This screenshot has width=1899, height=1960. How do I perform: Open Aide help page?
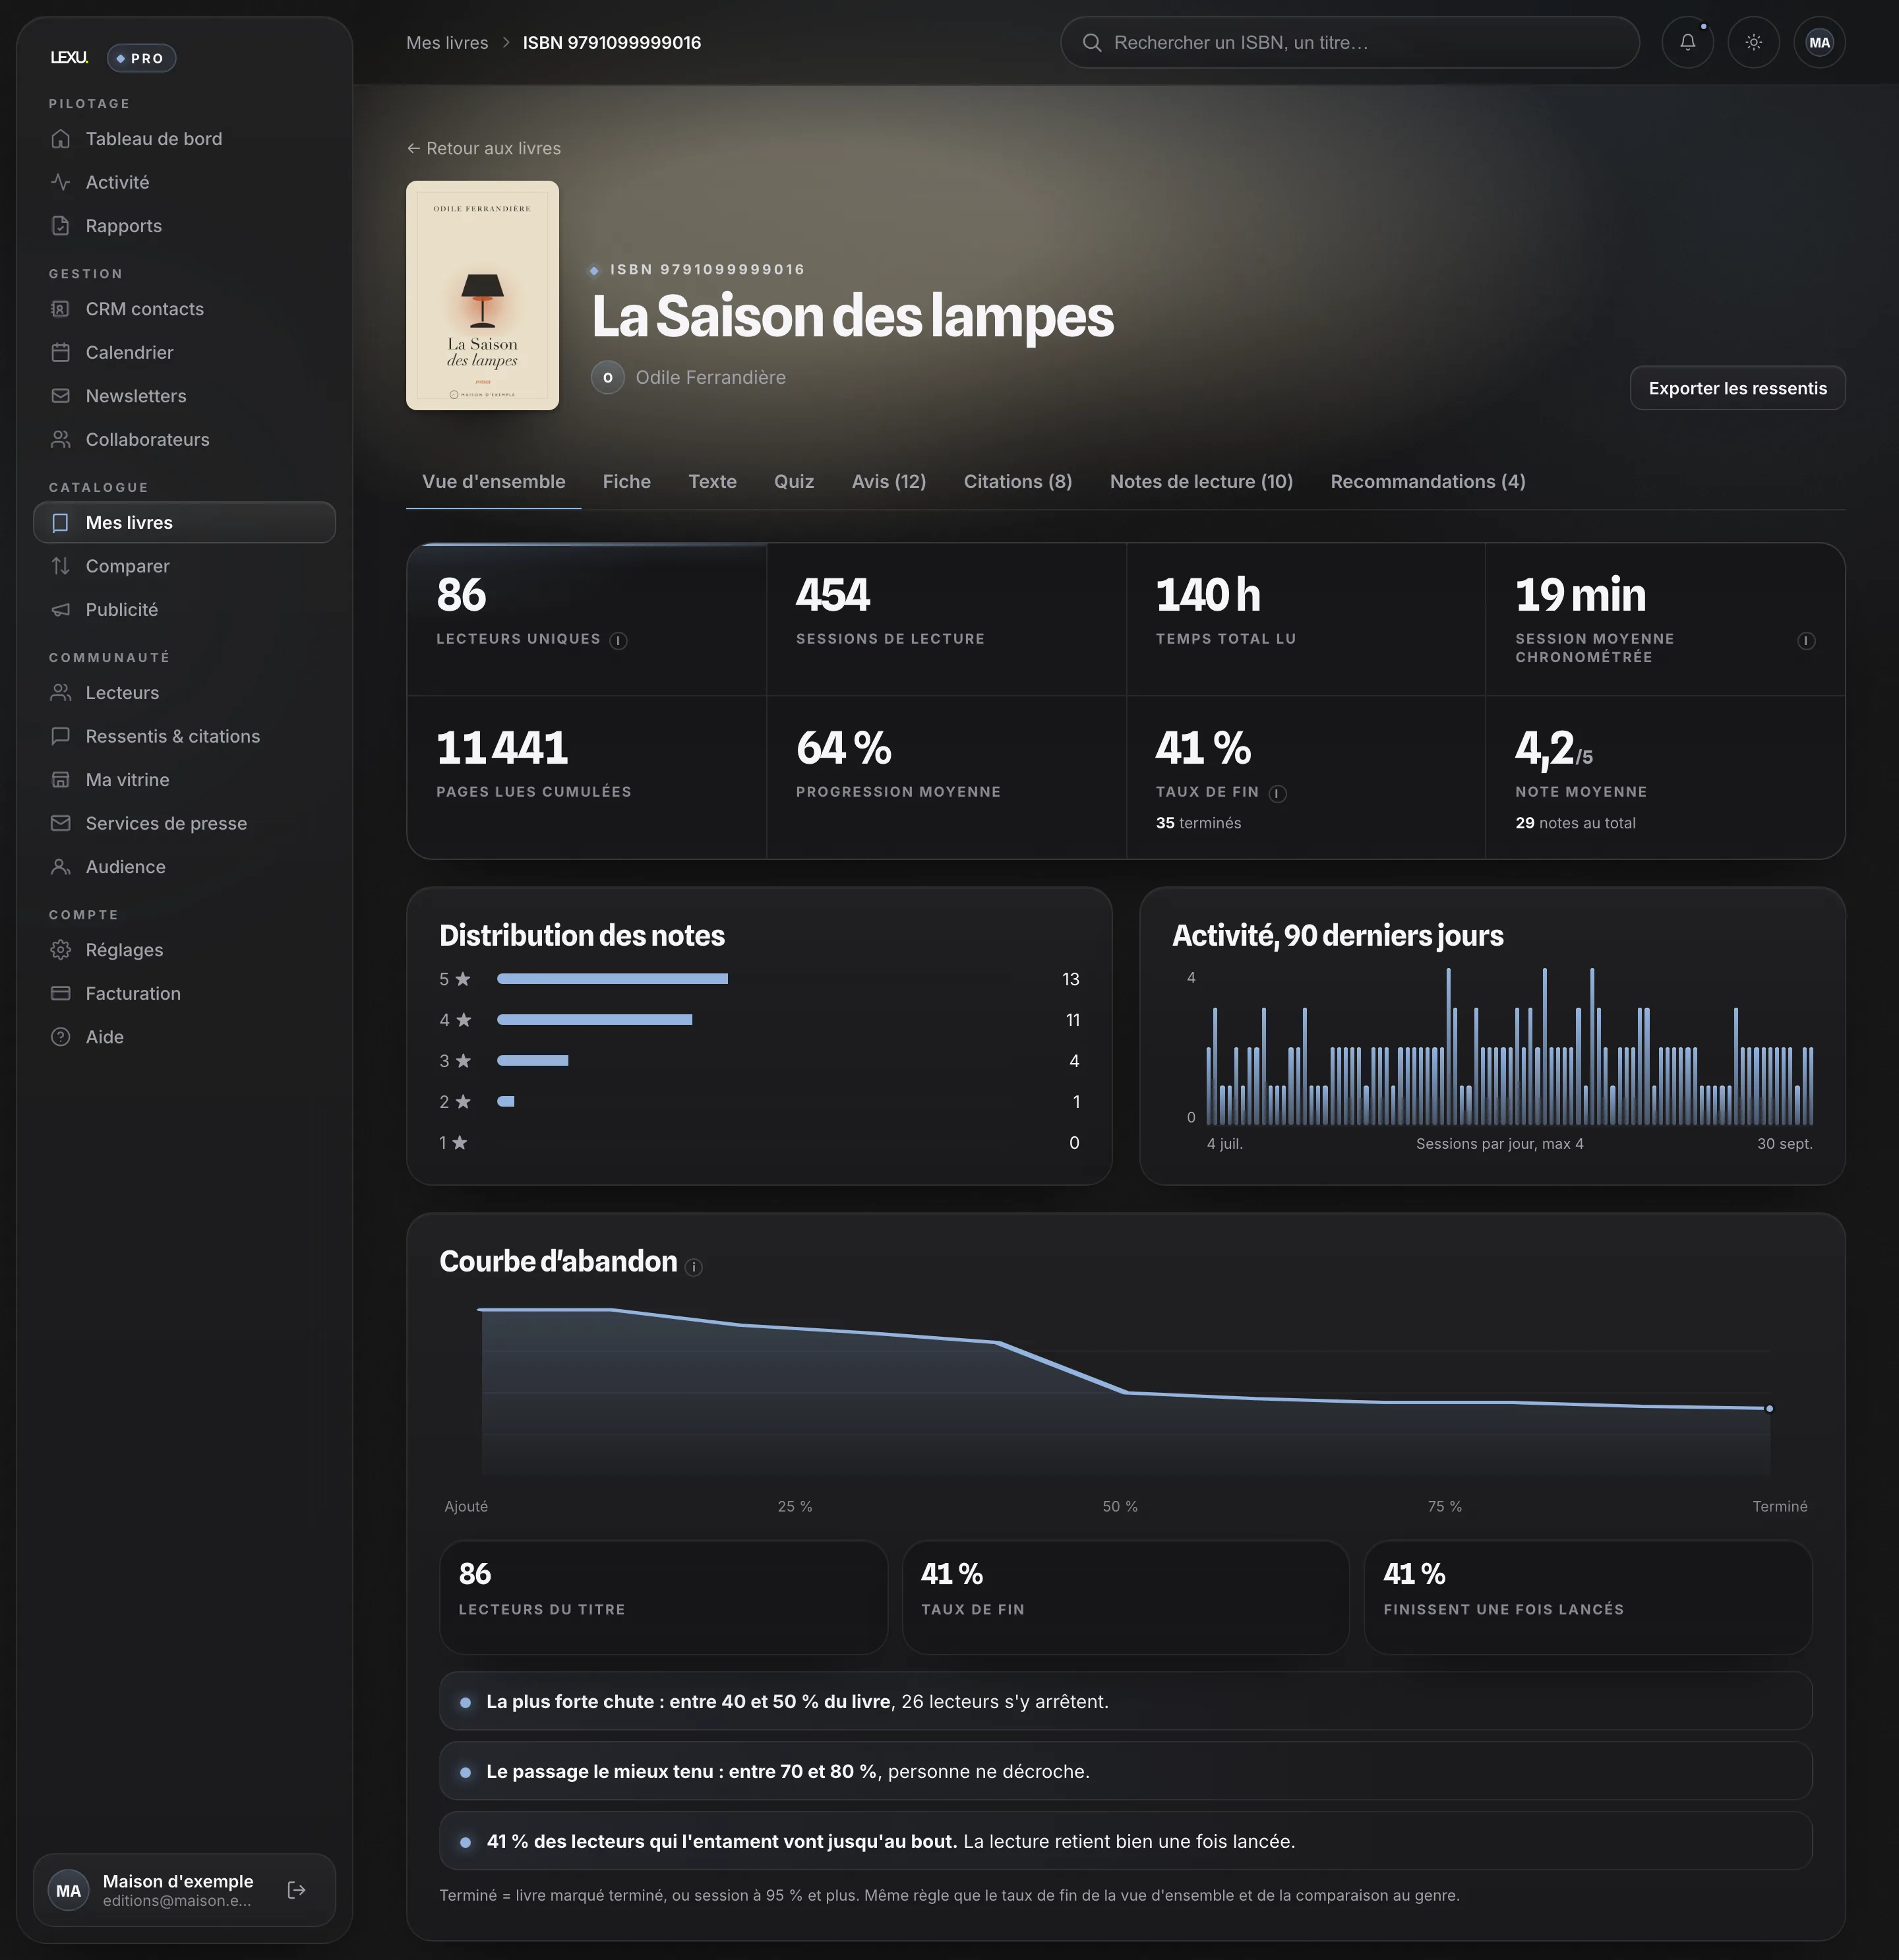point(184,1037)
